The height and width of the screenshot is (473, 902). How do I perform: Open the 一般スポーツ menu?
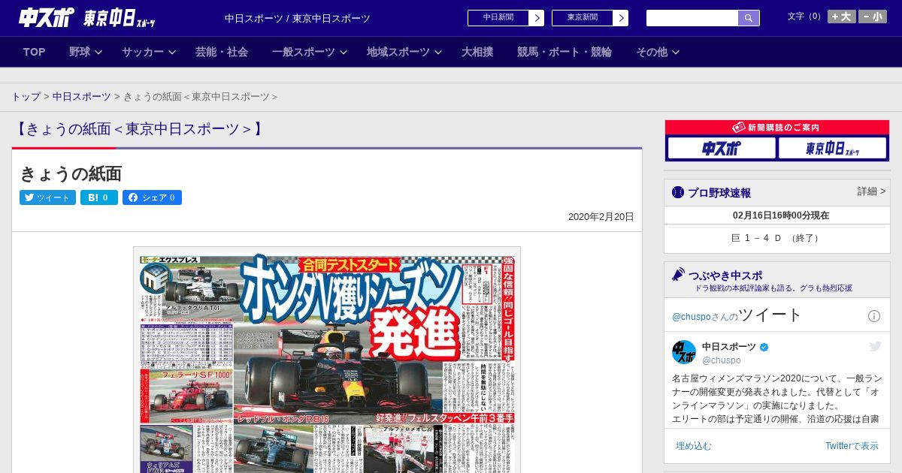pos(304,52)
